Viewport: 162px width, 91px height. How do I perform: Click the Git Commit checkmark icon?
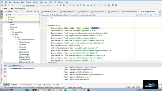tap(95, 5)
